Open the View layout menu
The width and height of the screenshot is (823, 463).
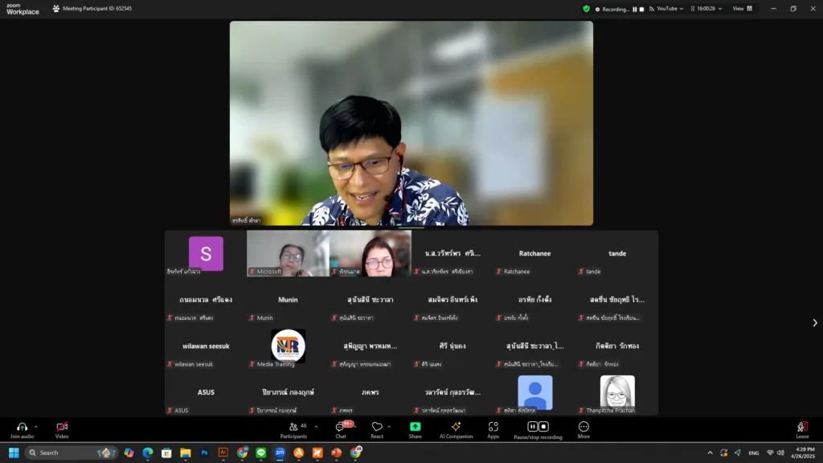click(742, 9)
